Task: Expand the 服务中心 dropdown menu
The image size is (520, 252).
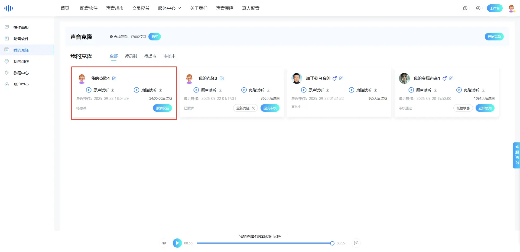Action: pyautogui.click(x=169, y=8)
